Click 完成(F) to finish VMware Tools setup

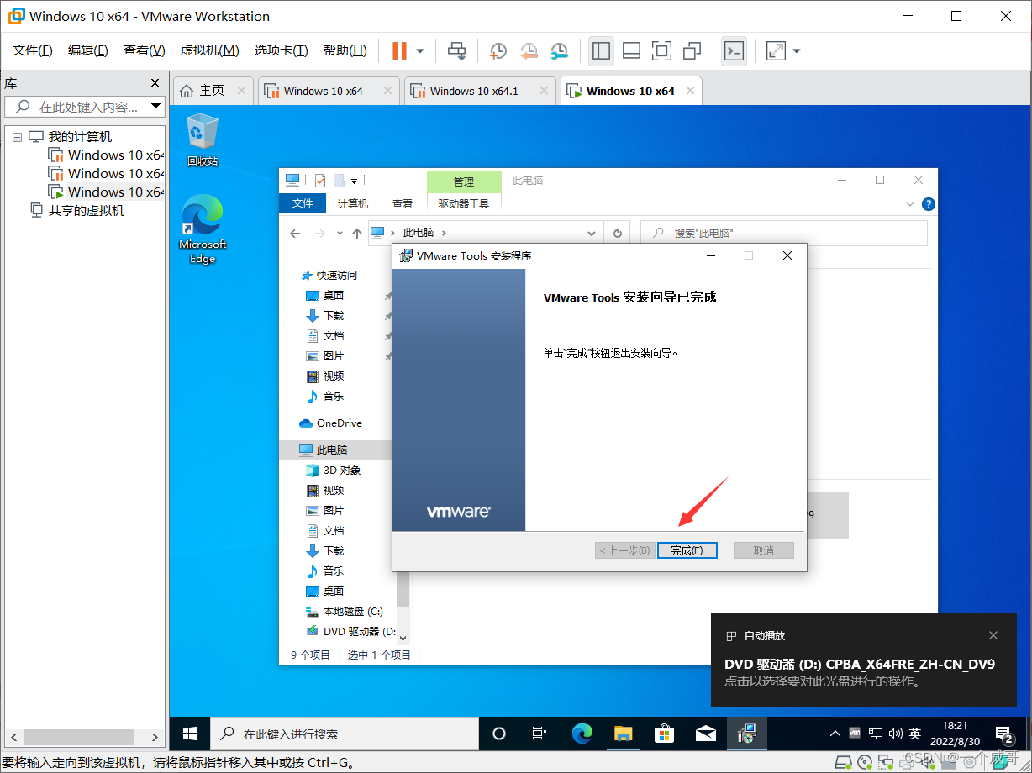pyautogui.click(x=687, y=550)
